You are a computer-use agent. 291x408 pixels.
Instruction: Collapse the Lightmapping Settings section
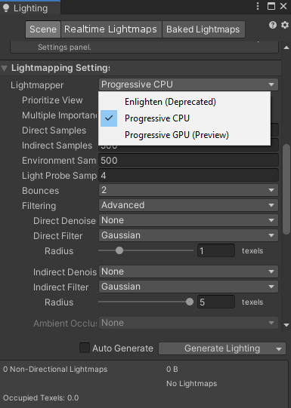5,69
